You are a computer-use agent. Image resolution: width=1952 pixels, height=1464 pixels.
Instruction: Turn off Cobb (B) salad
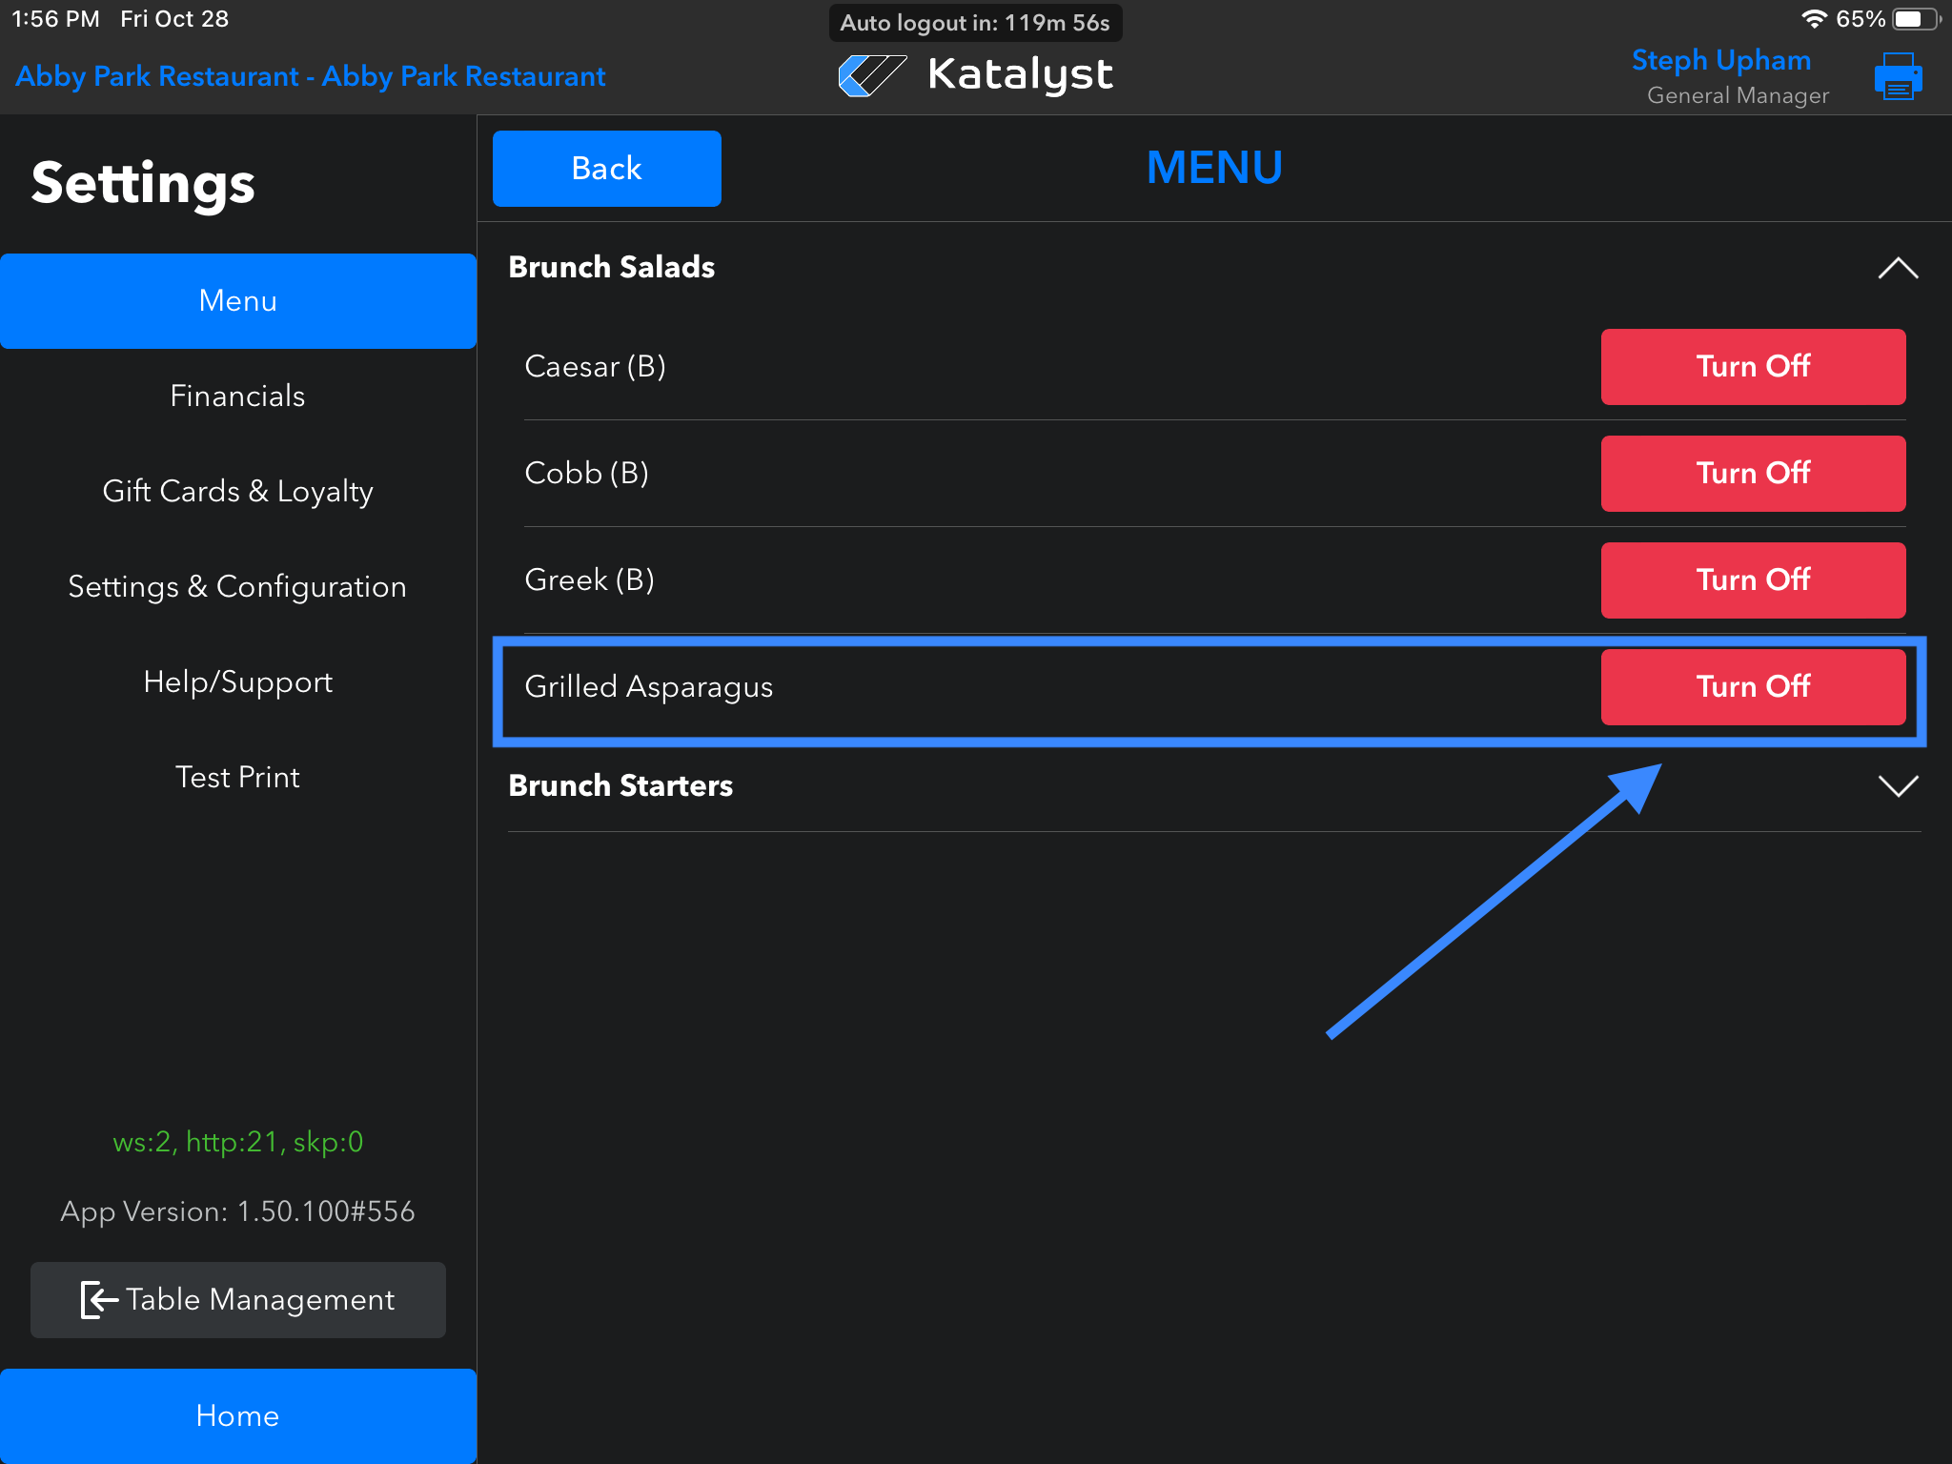[x=1752, y=474]
